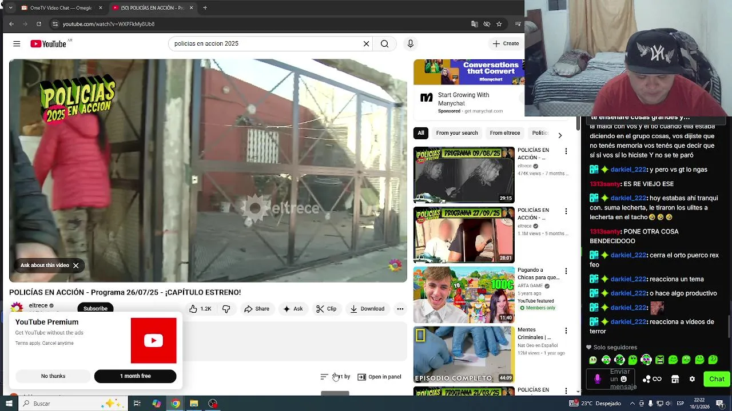The width and height of the screenshot is (732, 411).
Task: Expand the tab search dropdown arrow
Action: (x=10, y=8)
